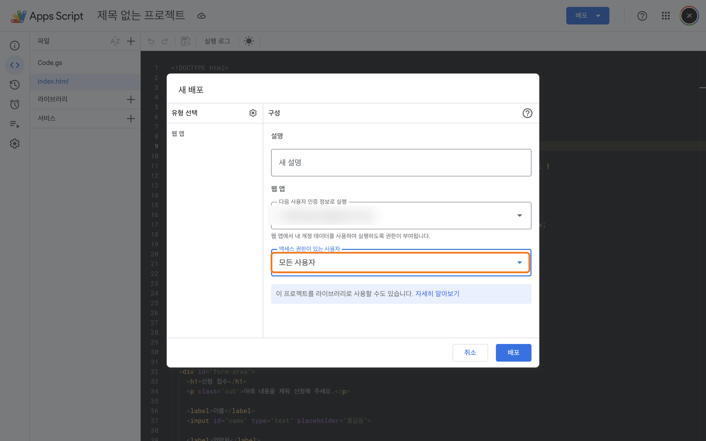This screenshot has height=441, width=706.
Task: Open project settings gear in sidebar
Action: point(15,144)
